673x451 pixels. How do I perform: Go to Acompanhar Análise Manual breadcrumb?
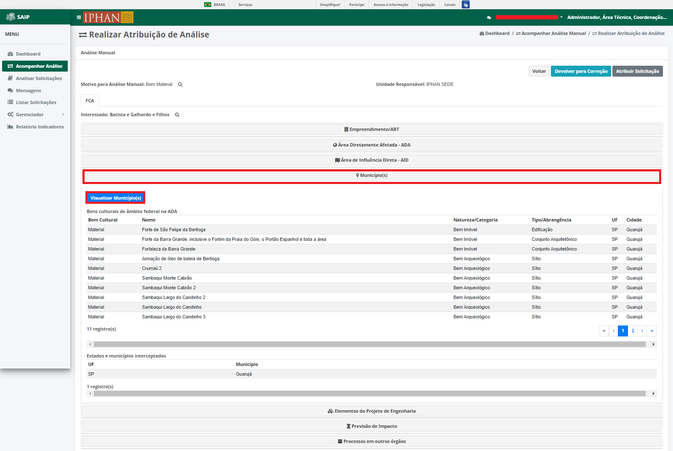pos(551,33)
